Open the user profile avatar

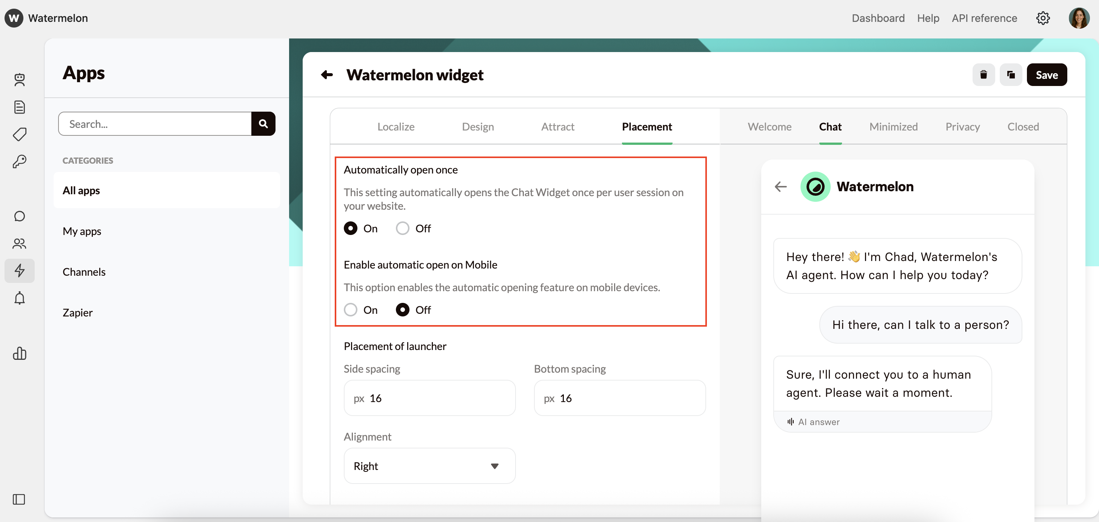tap(1079, 18)
